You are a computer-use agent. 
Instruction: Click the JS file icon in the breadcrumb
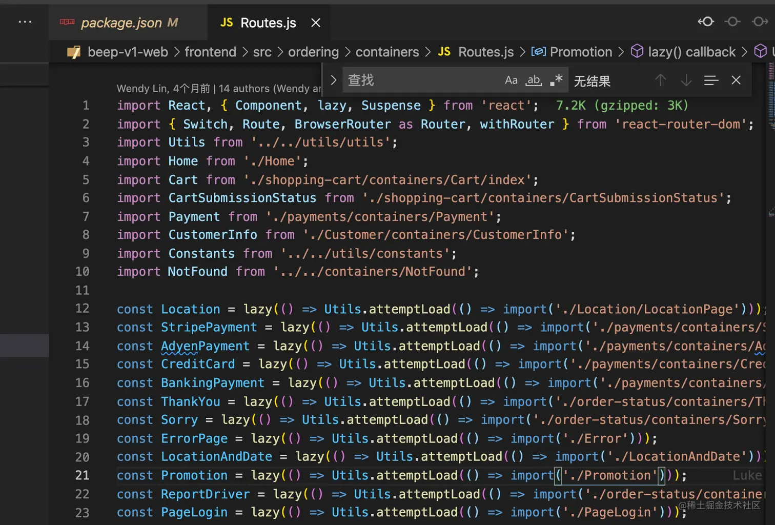click(444, 52)
